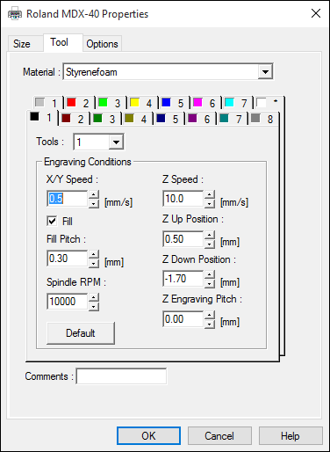Select the olive color tab 4
This screenshot has width=330, height=452.
138,119
